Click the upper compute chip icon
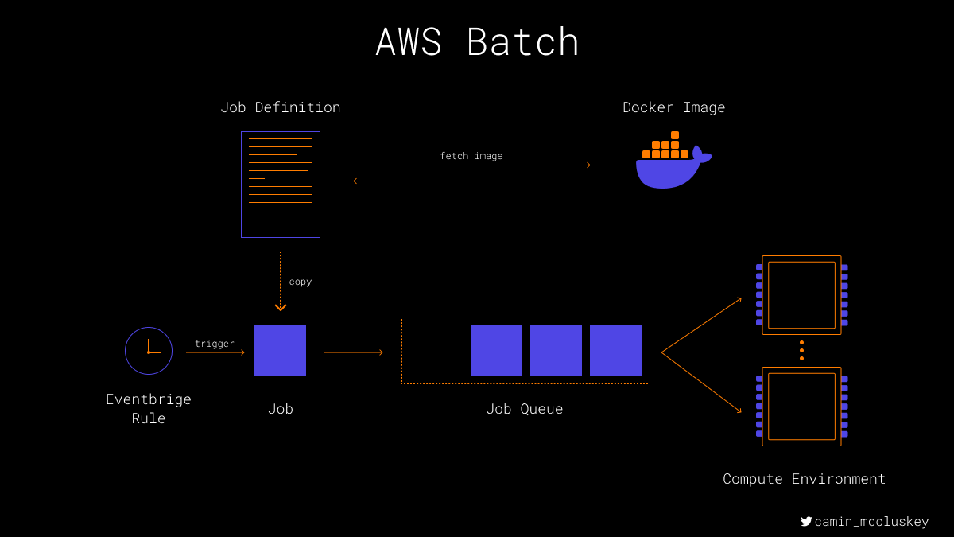 pos(801,295)
